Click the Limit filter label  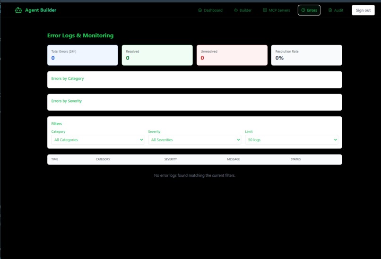[249, 132]
